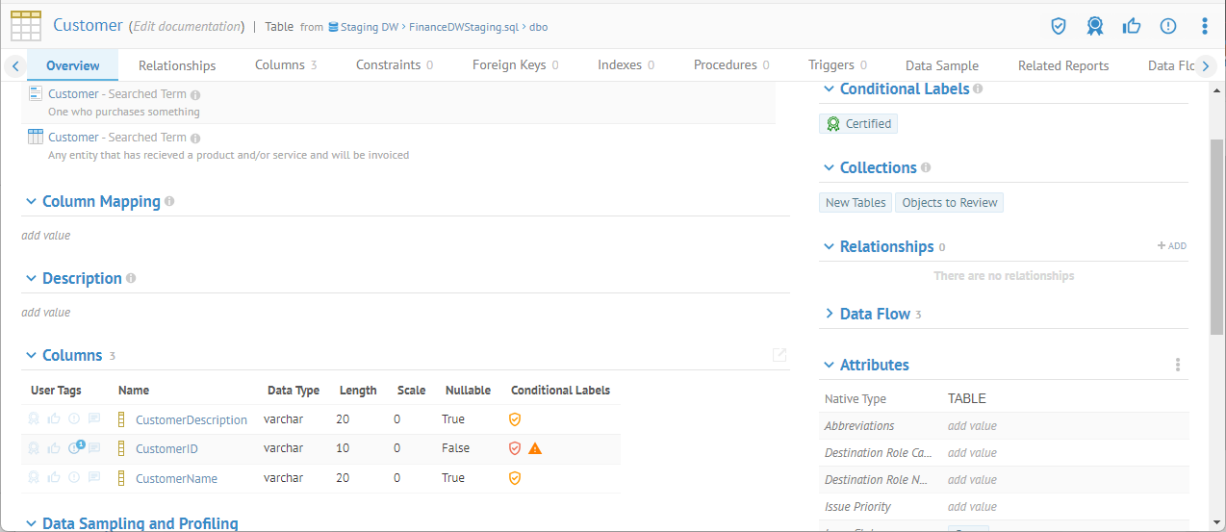This screenshot has height=532, width=1226.
Task: Click the thumbs-up endorse icon in header
Action: pos(1132,26)
